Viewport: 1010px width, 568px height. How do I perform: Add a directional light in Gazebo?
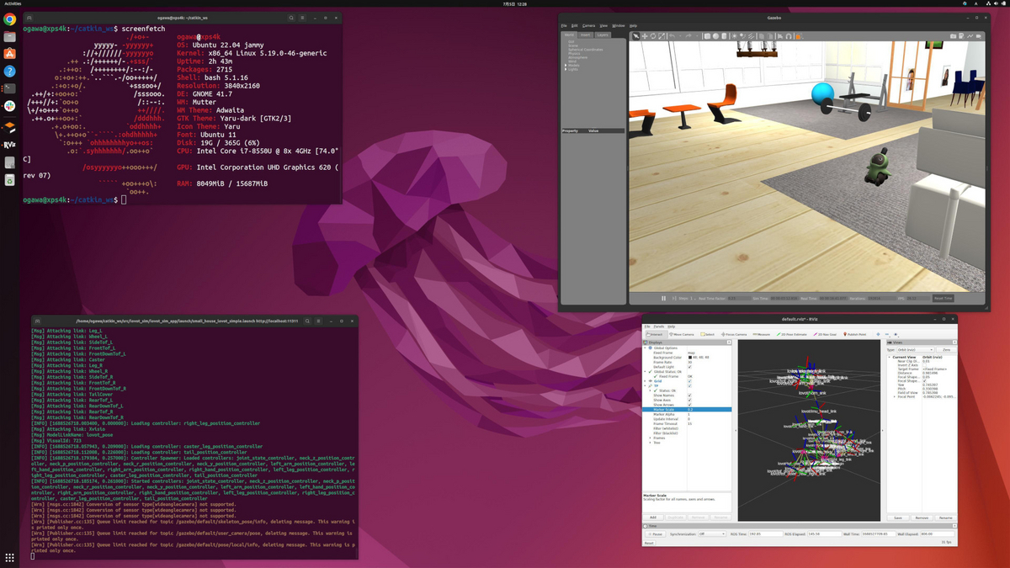(751, 36)
